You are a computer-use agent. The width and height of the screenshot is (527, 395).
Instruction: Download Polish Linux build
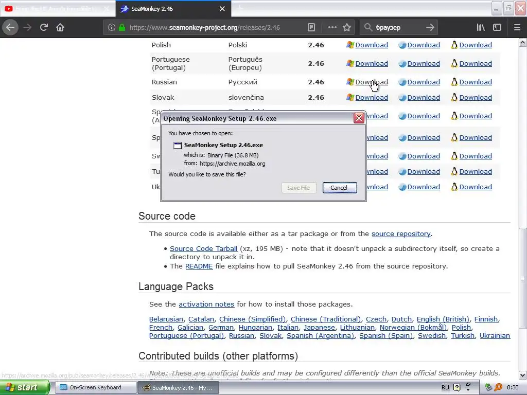pyautogui.click(x=476, y=45)
